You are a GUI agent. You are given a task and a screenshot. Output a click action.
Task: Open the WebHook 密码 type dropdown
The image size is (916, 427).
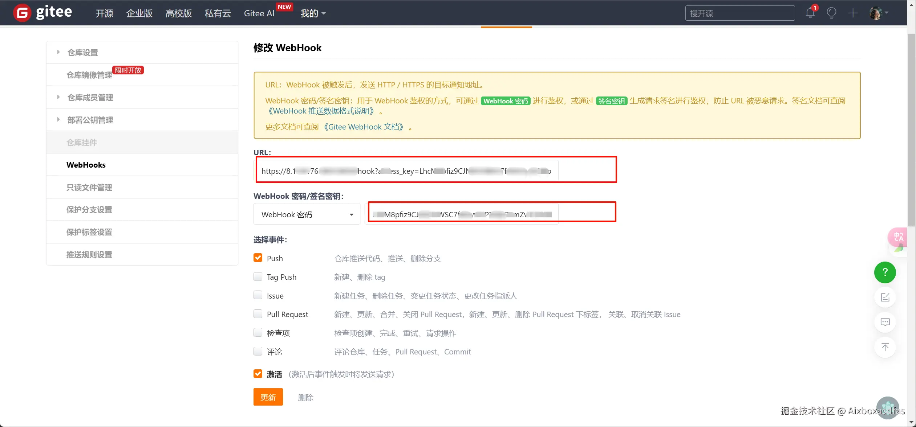307,214
